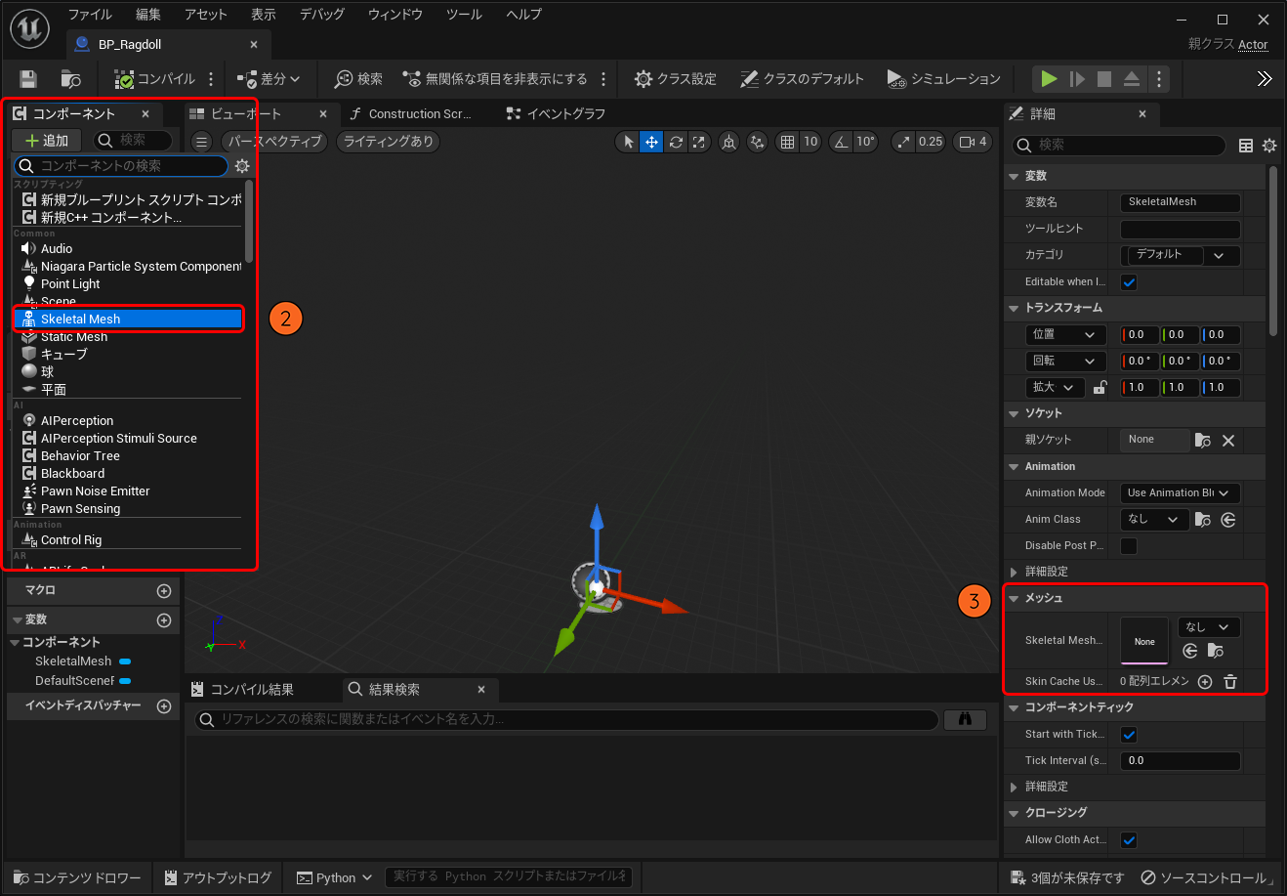Click the add array element plus icon
The height and width of the screenshot is (896, 1287).
tap(1205, 682)
